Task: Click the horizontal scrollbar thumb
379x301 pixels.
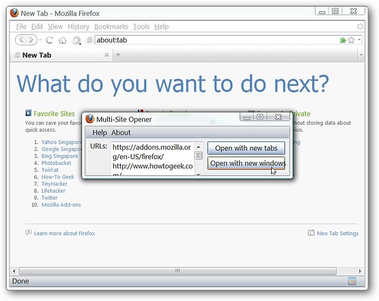Action: pos(178,271)
